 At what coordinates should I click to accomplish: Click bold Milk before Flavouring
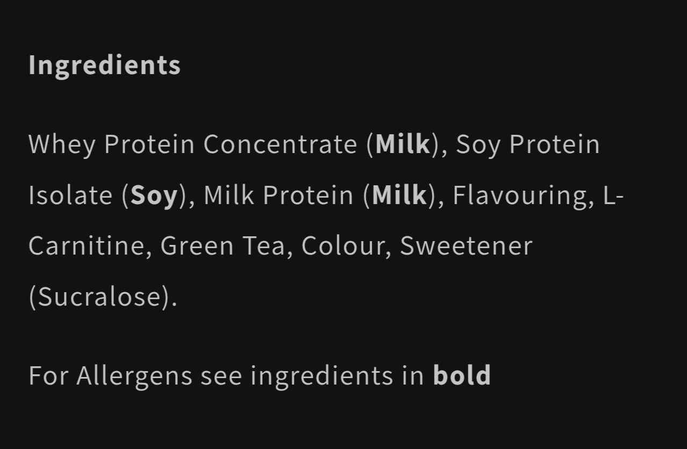tap(399, 195)
